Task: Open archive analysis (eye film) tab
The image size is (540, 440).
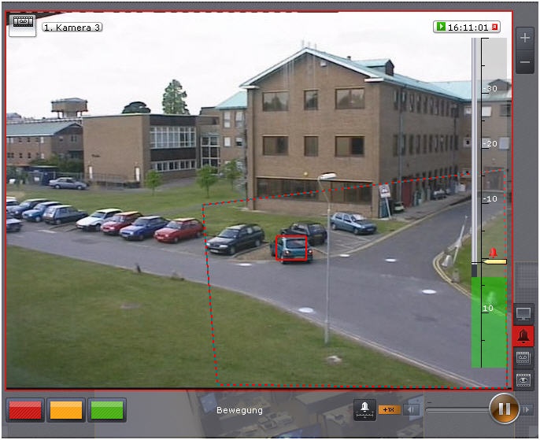Action: coord(523,379)
